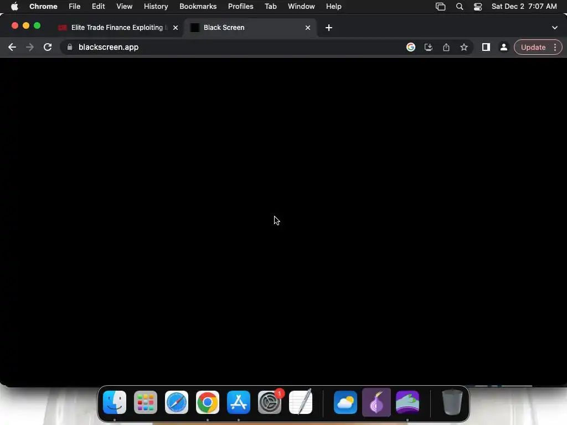This screenshot has height=425, width=567.
Task: View site info via the lock icon
Action: point(70,47)
